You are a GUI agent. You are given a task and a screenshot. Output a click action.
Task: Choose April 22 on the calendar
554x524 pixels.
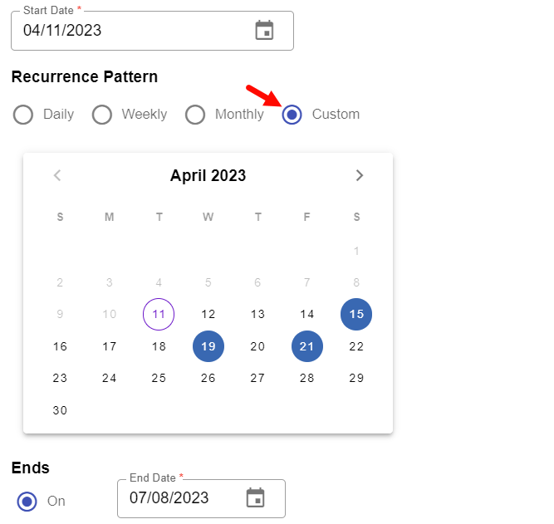point(356,346)
